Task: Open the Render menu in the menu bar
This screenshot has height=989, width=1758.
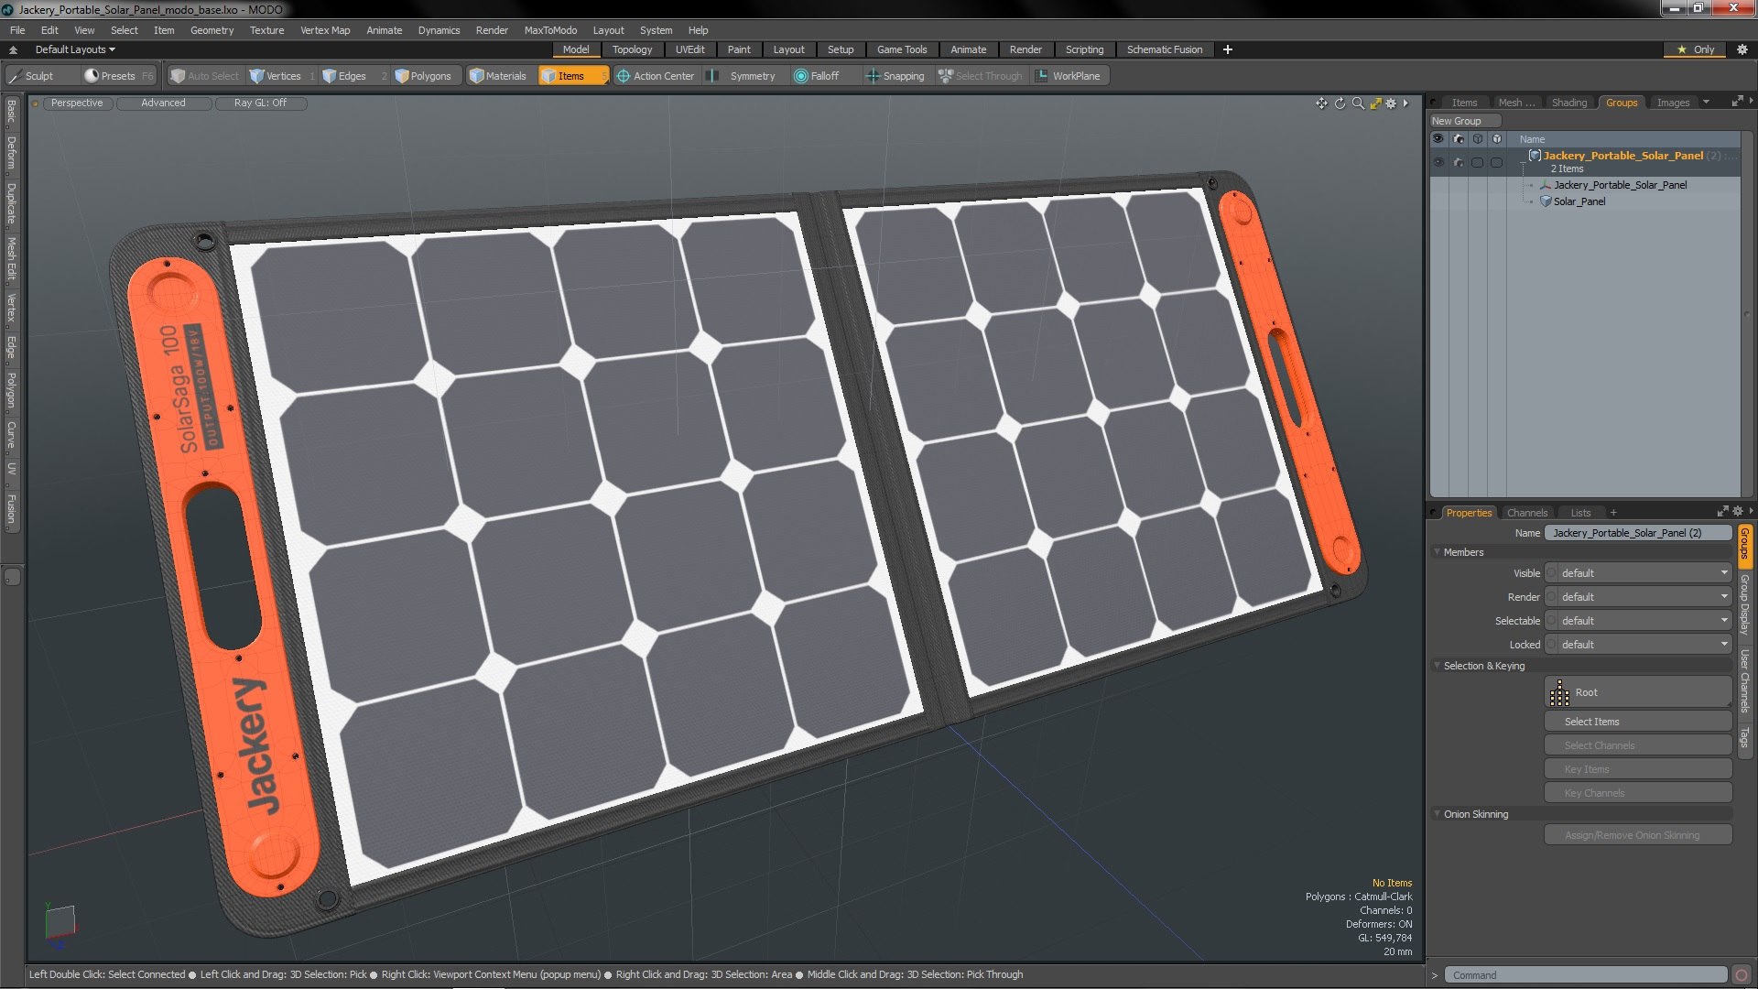Action: pos(491,30)
